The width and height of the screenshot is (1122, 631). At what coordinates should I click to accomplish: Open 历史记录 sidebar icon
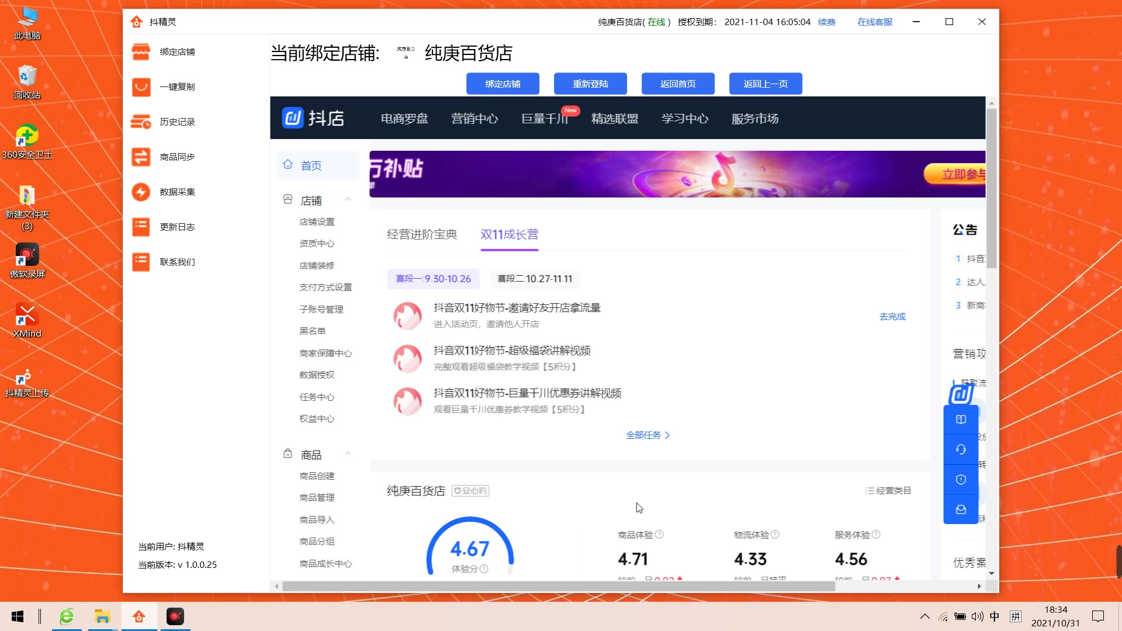point(141,122)
